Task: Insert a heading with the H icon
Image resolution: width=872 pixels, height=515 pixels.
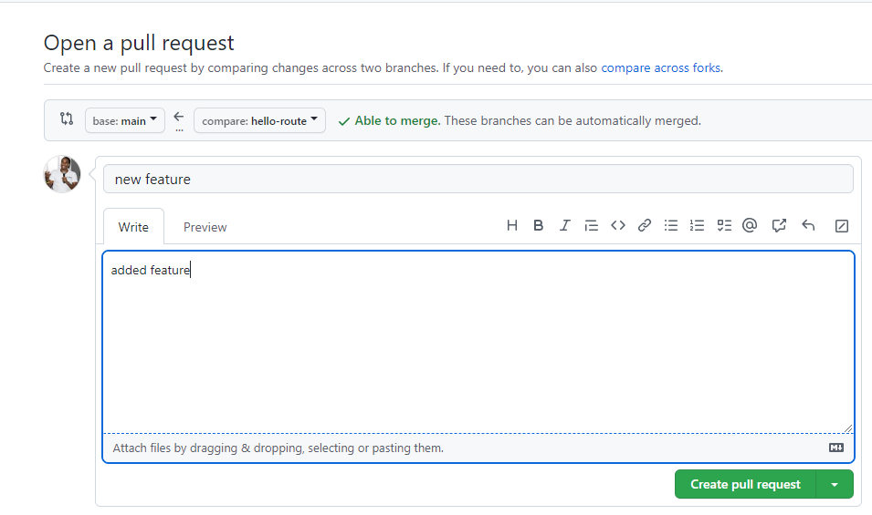Action: (512, 226)
